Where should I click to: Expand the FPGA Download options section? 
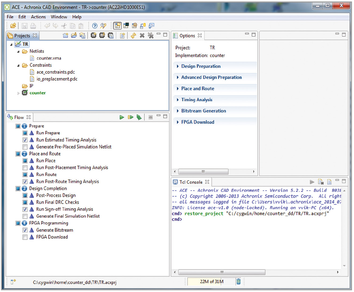(x=178, y=122)
